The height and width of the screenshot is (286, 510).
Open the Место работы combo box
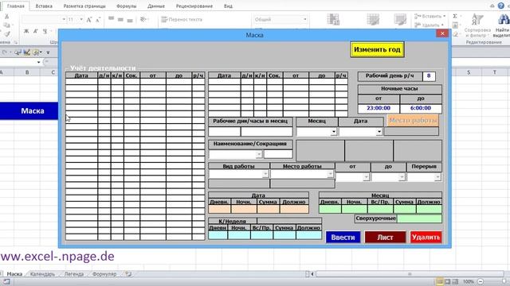(330, 174)
